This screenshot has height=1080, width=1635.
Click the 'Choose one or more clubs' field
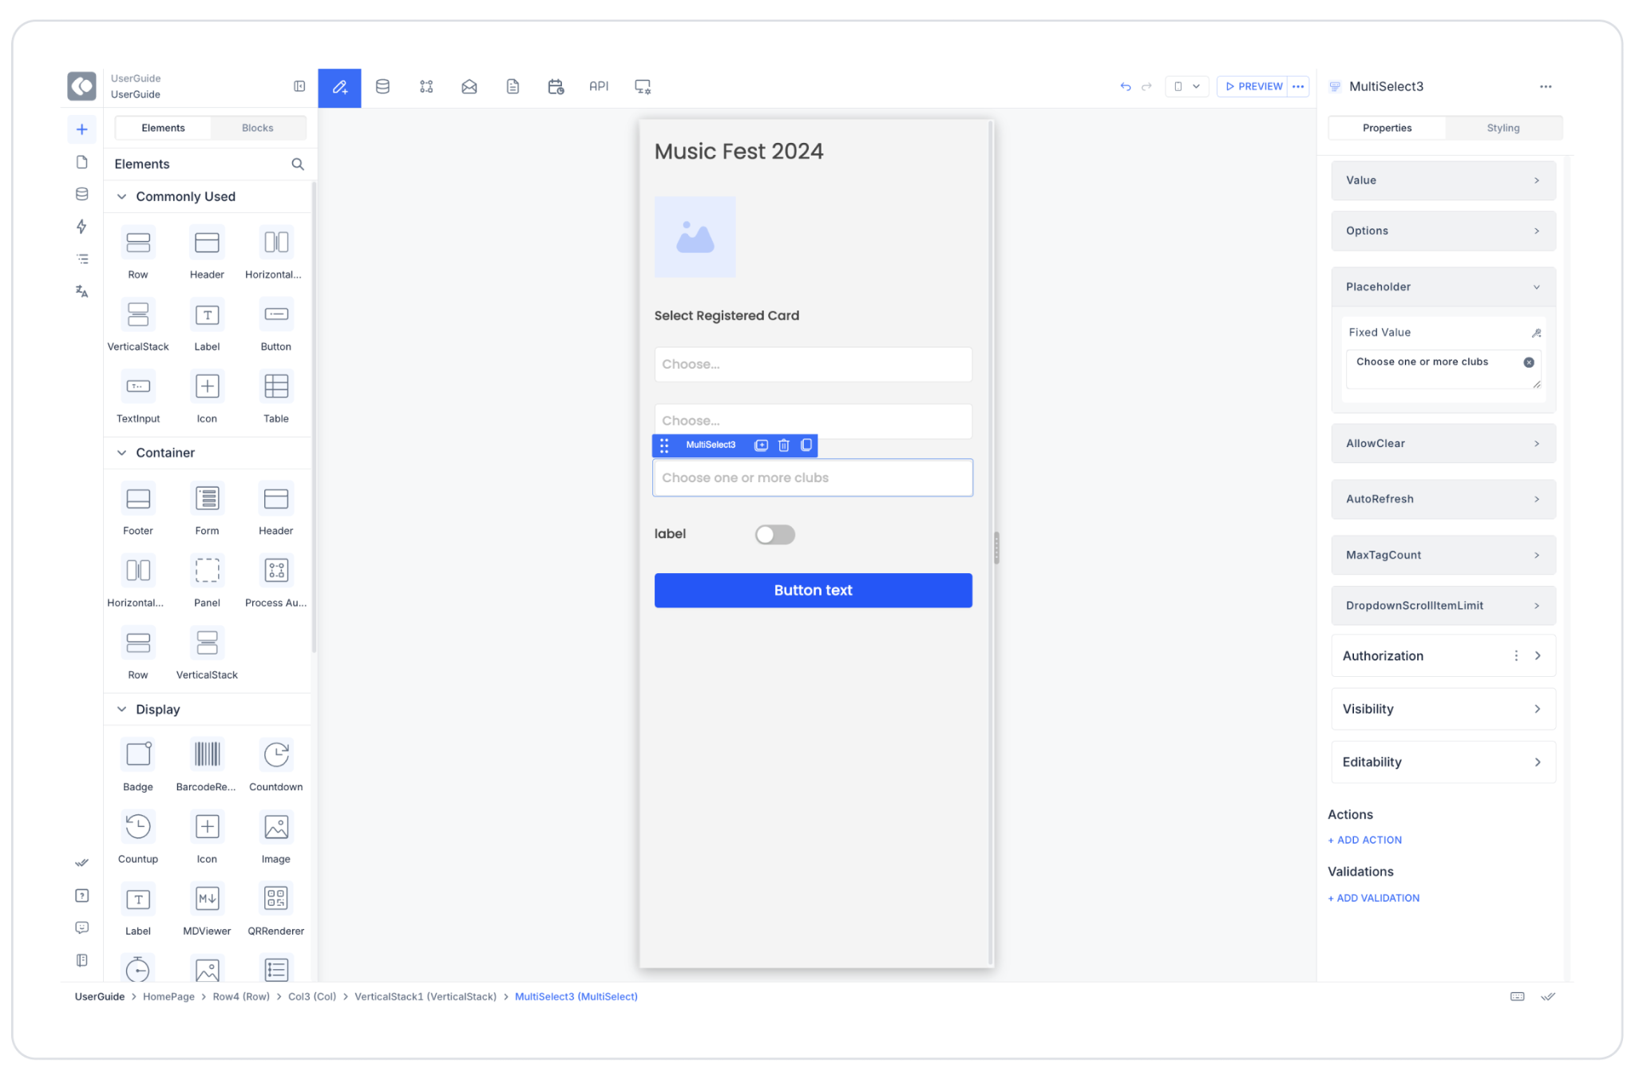click(x=813, y=478)
